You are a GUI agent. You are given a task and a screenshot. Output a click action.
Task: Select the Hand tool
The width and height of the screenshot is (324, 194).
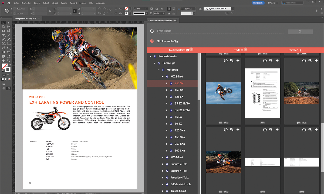point(4,61)
